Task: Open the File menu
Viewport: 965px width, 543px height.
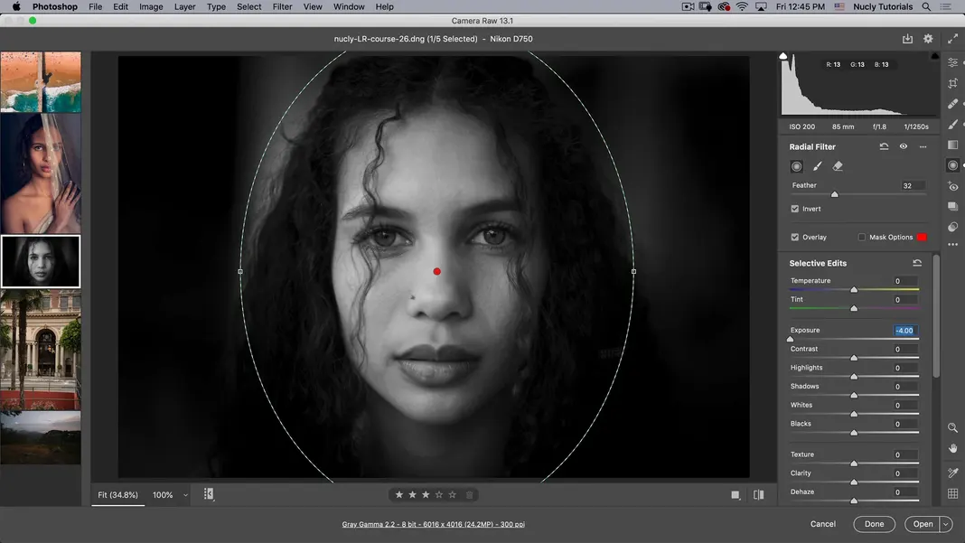Action: click(96, 6)
